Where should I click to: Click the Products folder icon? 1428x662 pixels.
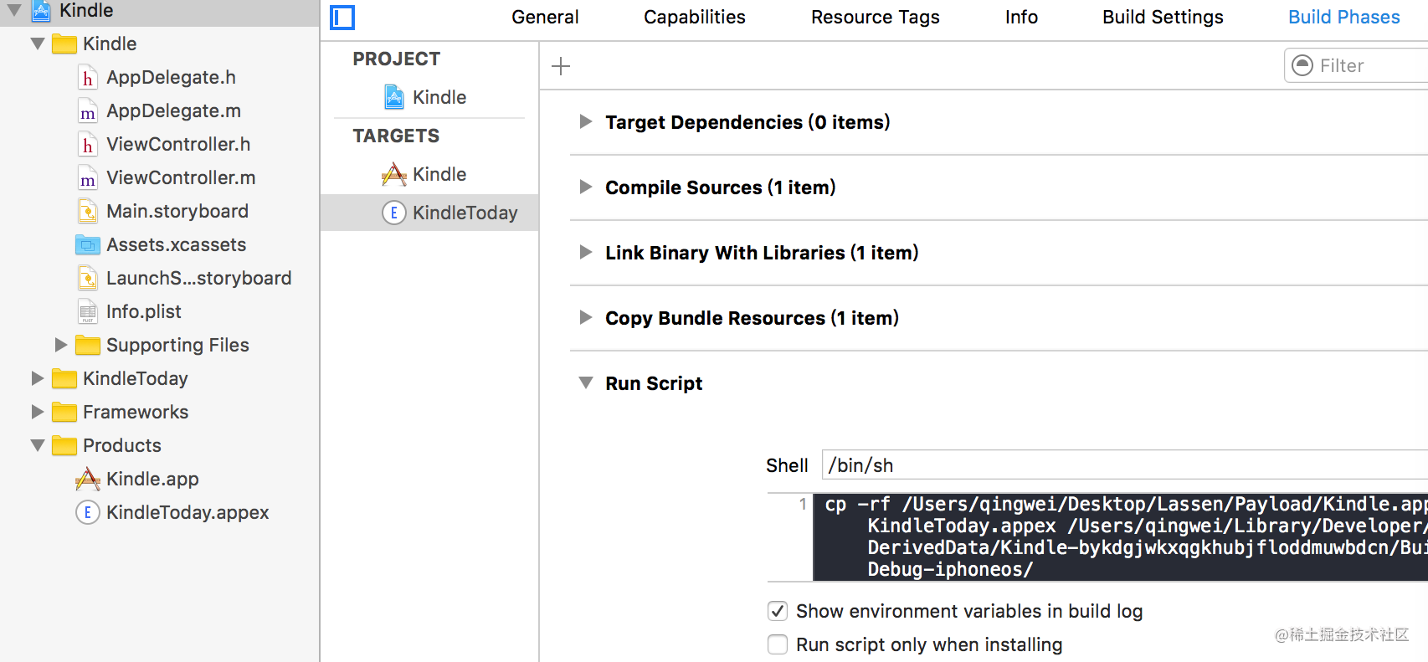click(x=64, y=445)
